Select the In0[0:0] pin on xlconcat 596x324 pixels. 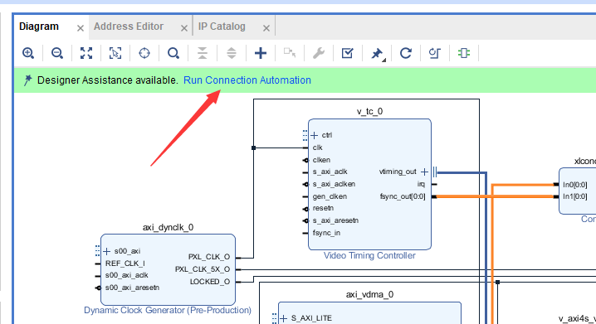tap(575, 185)
